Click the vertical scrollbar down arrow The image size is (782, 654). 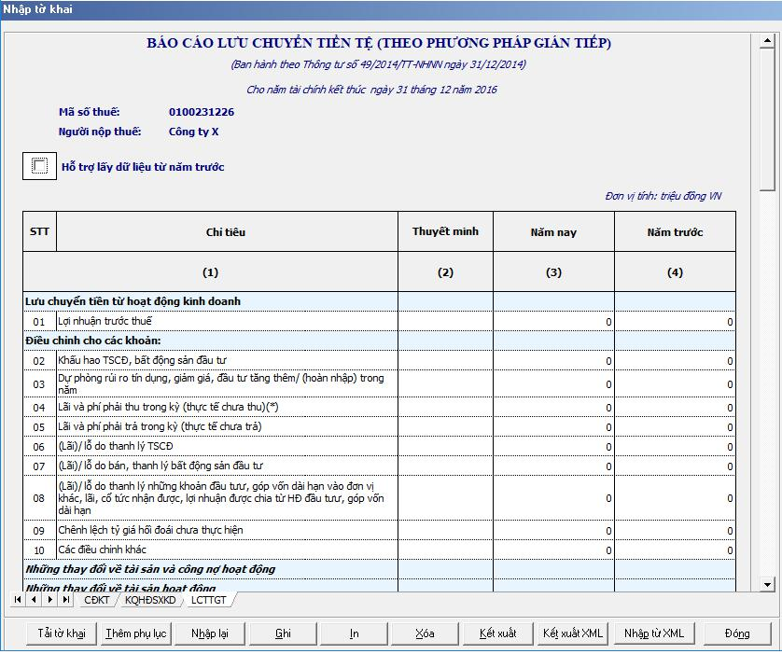point(767,585)
